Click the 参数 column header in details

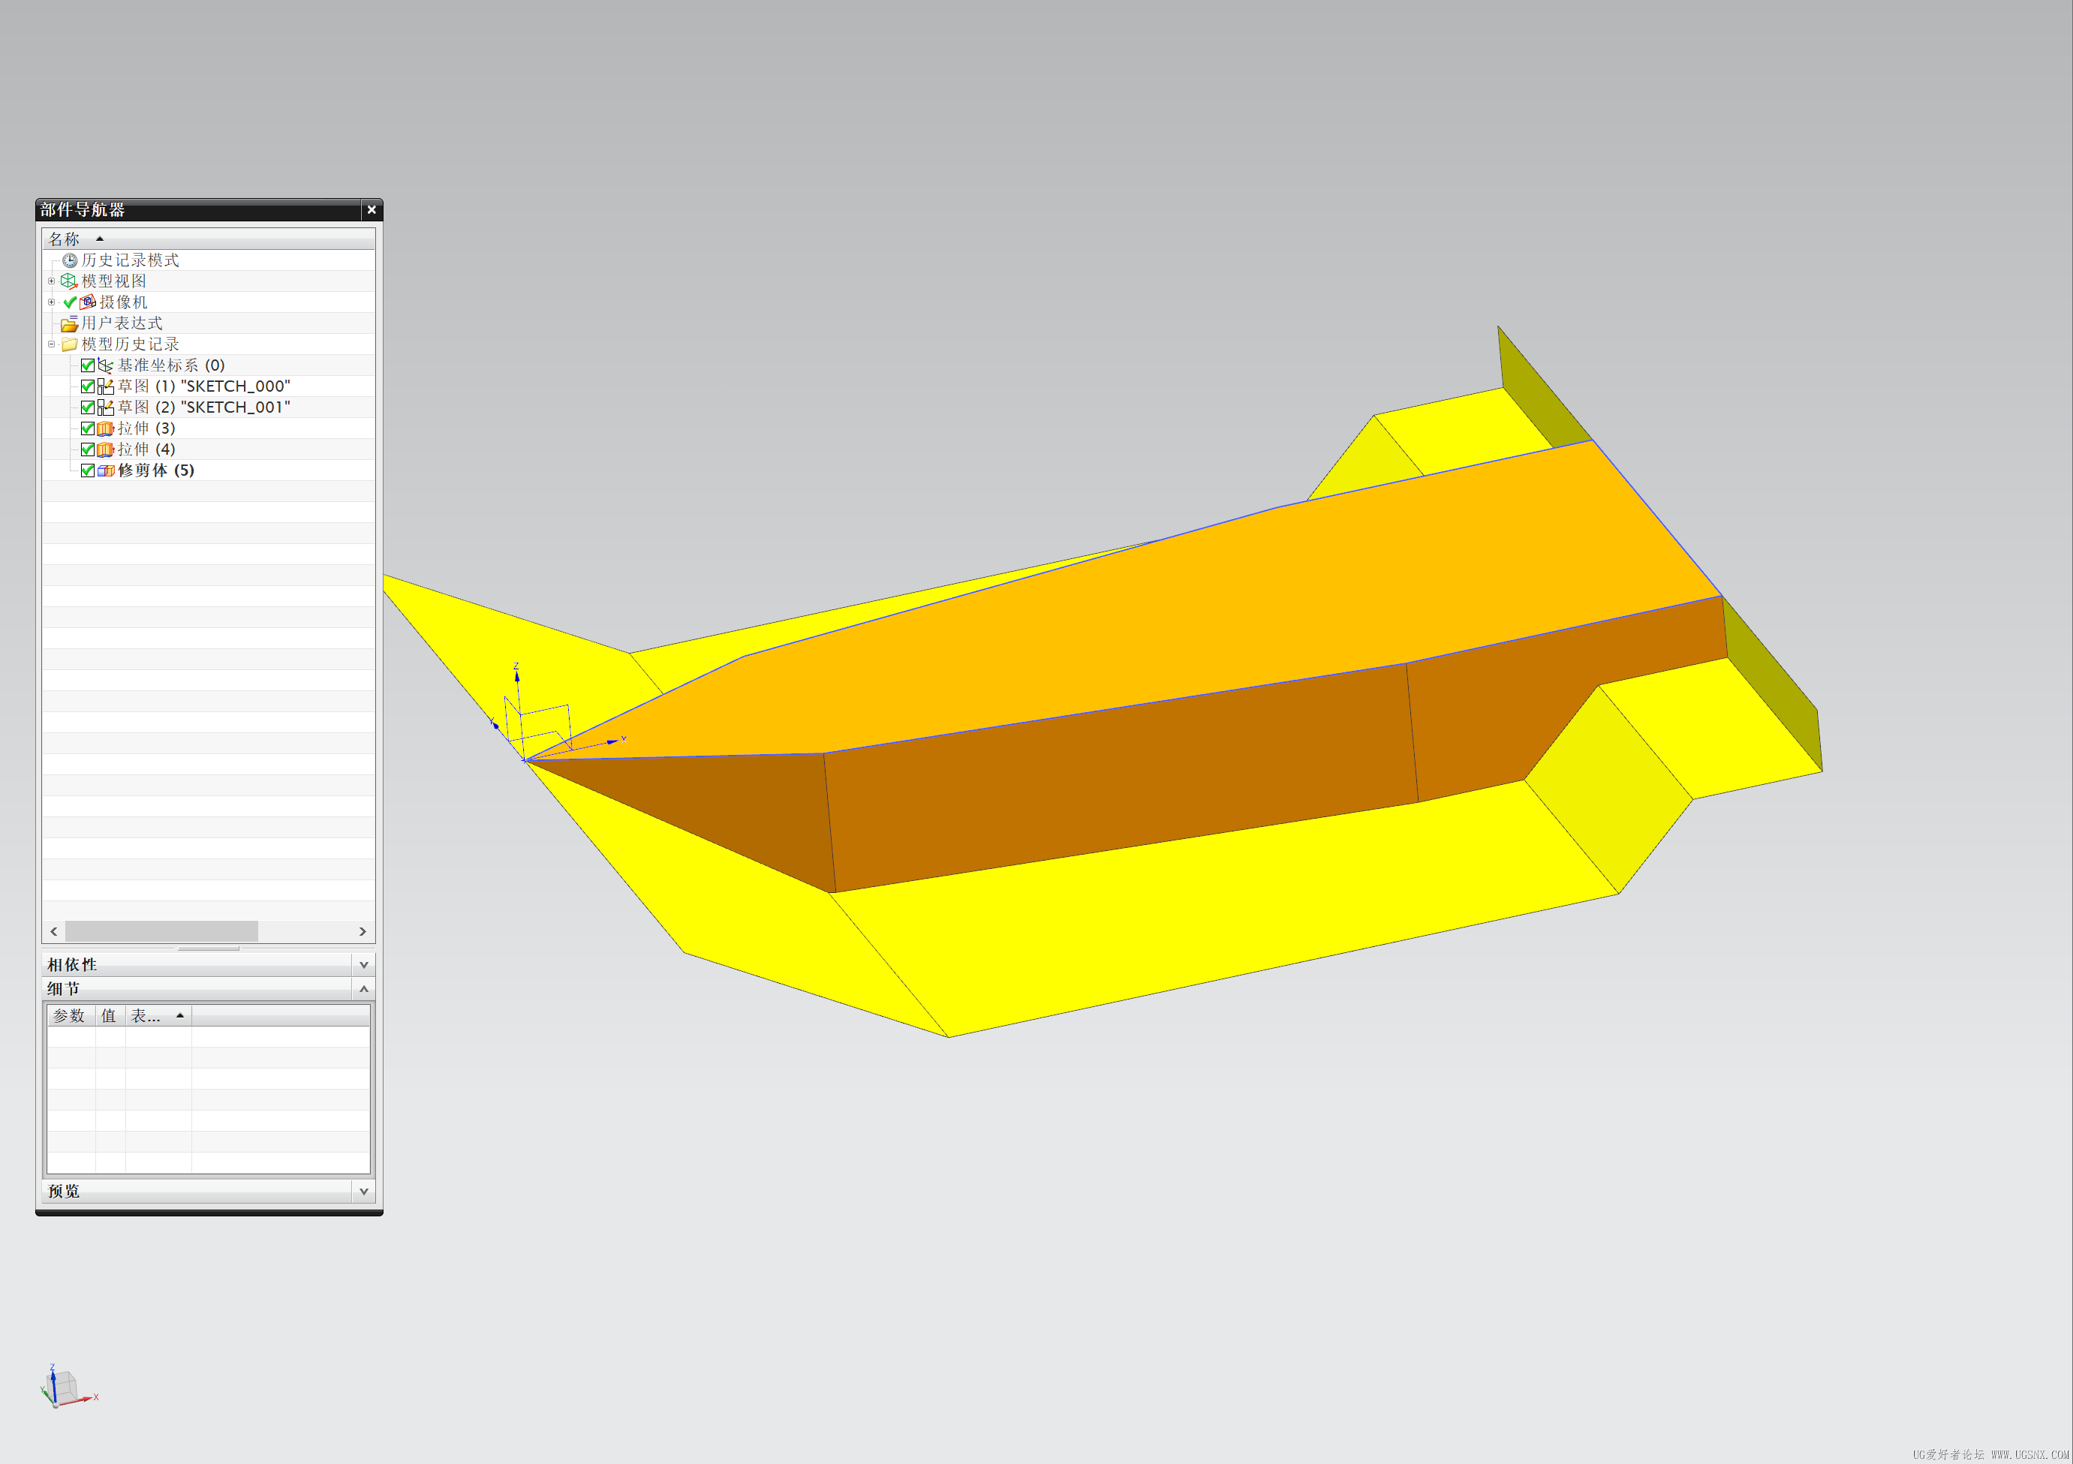click(x=71, y=1015)
